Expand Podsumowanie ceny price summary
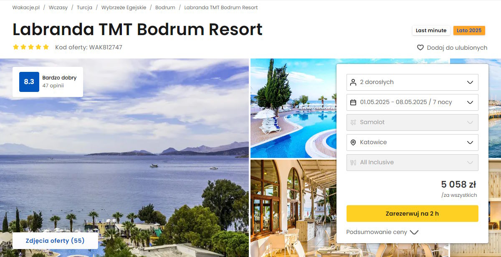Screen dimensions: 501x257 point(382,232)
